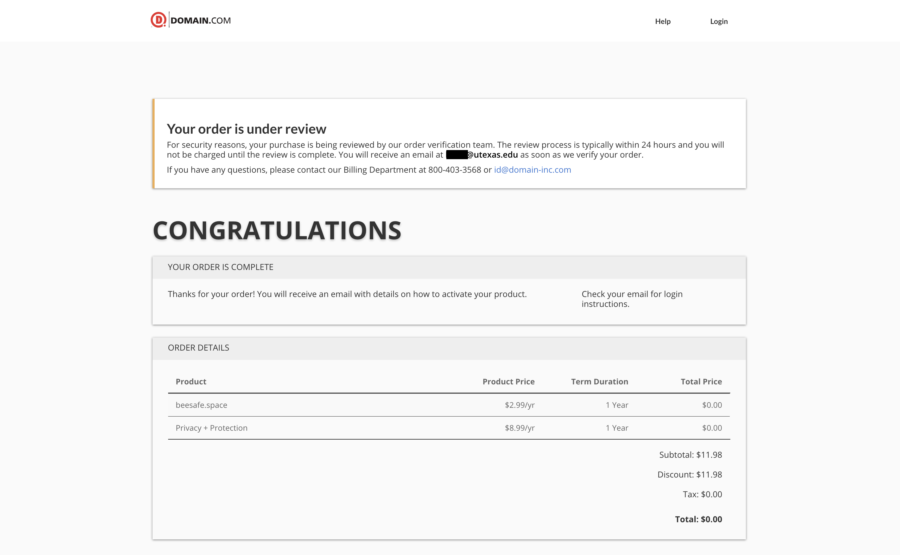This screenshot has width=900, height=555.
Task: Click the Billing Department phone number 800-403-3568
Action: tap(454, 170)
